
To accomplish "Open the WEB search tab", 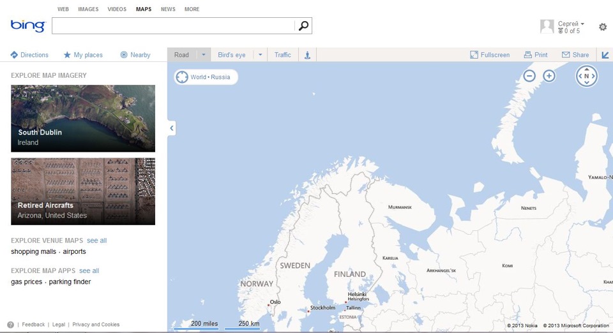I will point(63,9).
